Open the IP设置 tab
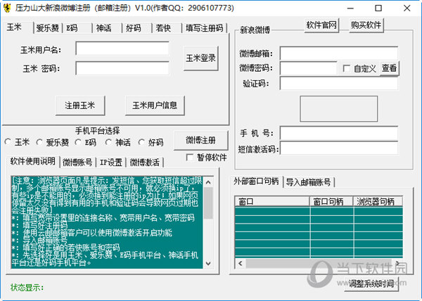Screen dimensions: 422x301 111,162
